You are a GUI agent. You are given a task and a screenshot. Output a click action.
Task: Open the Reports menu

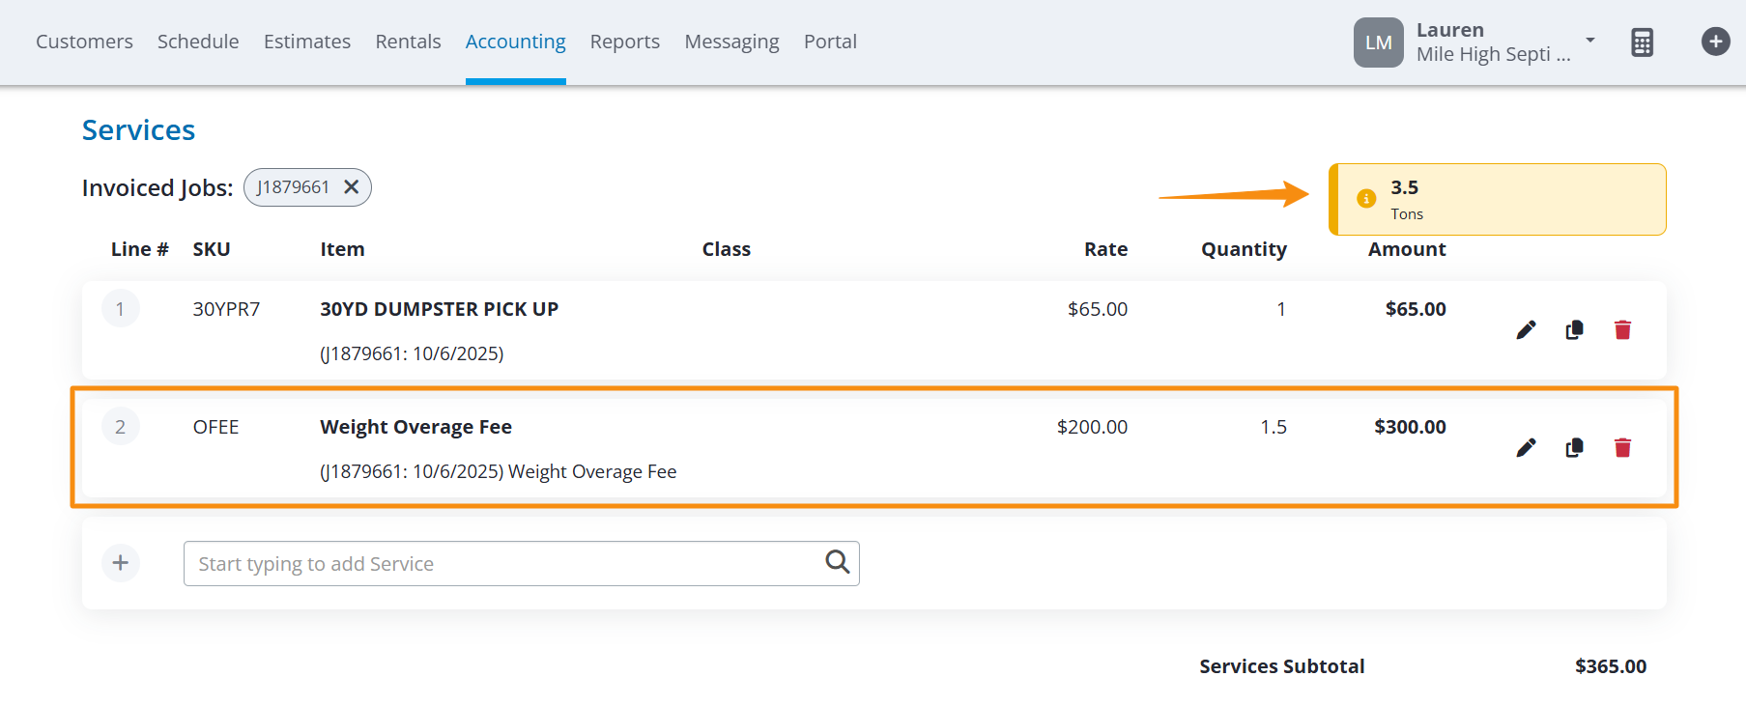[625, 42]
